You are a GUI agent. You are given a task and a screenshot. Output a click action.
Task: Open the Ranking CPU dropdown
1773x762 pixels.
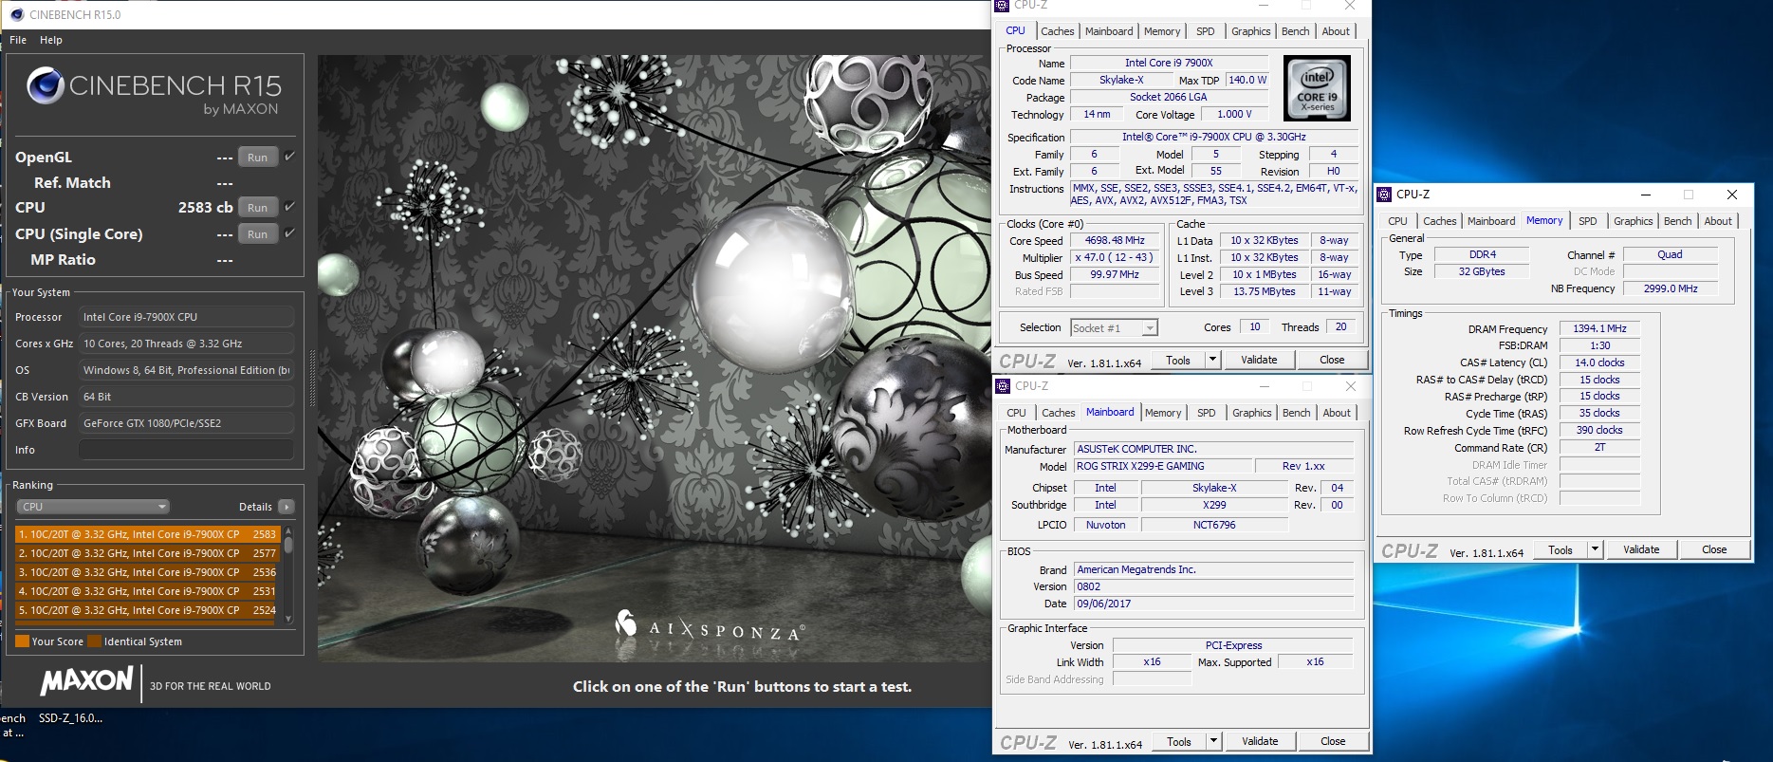tap(94, 507)
